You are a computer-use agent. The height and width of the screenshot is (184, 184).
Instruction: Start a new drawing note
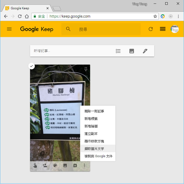[145, 51]
